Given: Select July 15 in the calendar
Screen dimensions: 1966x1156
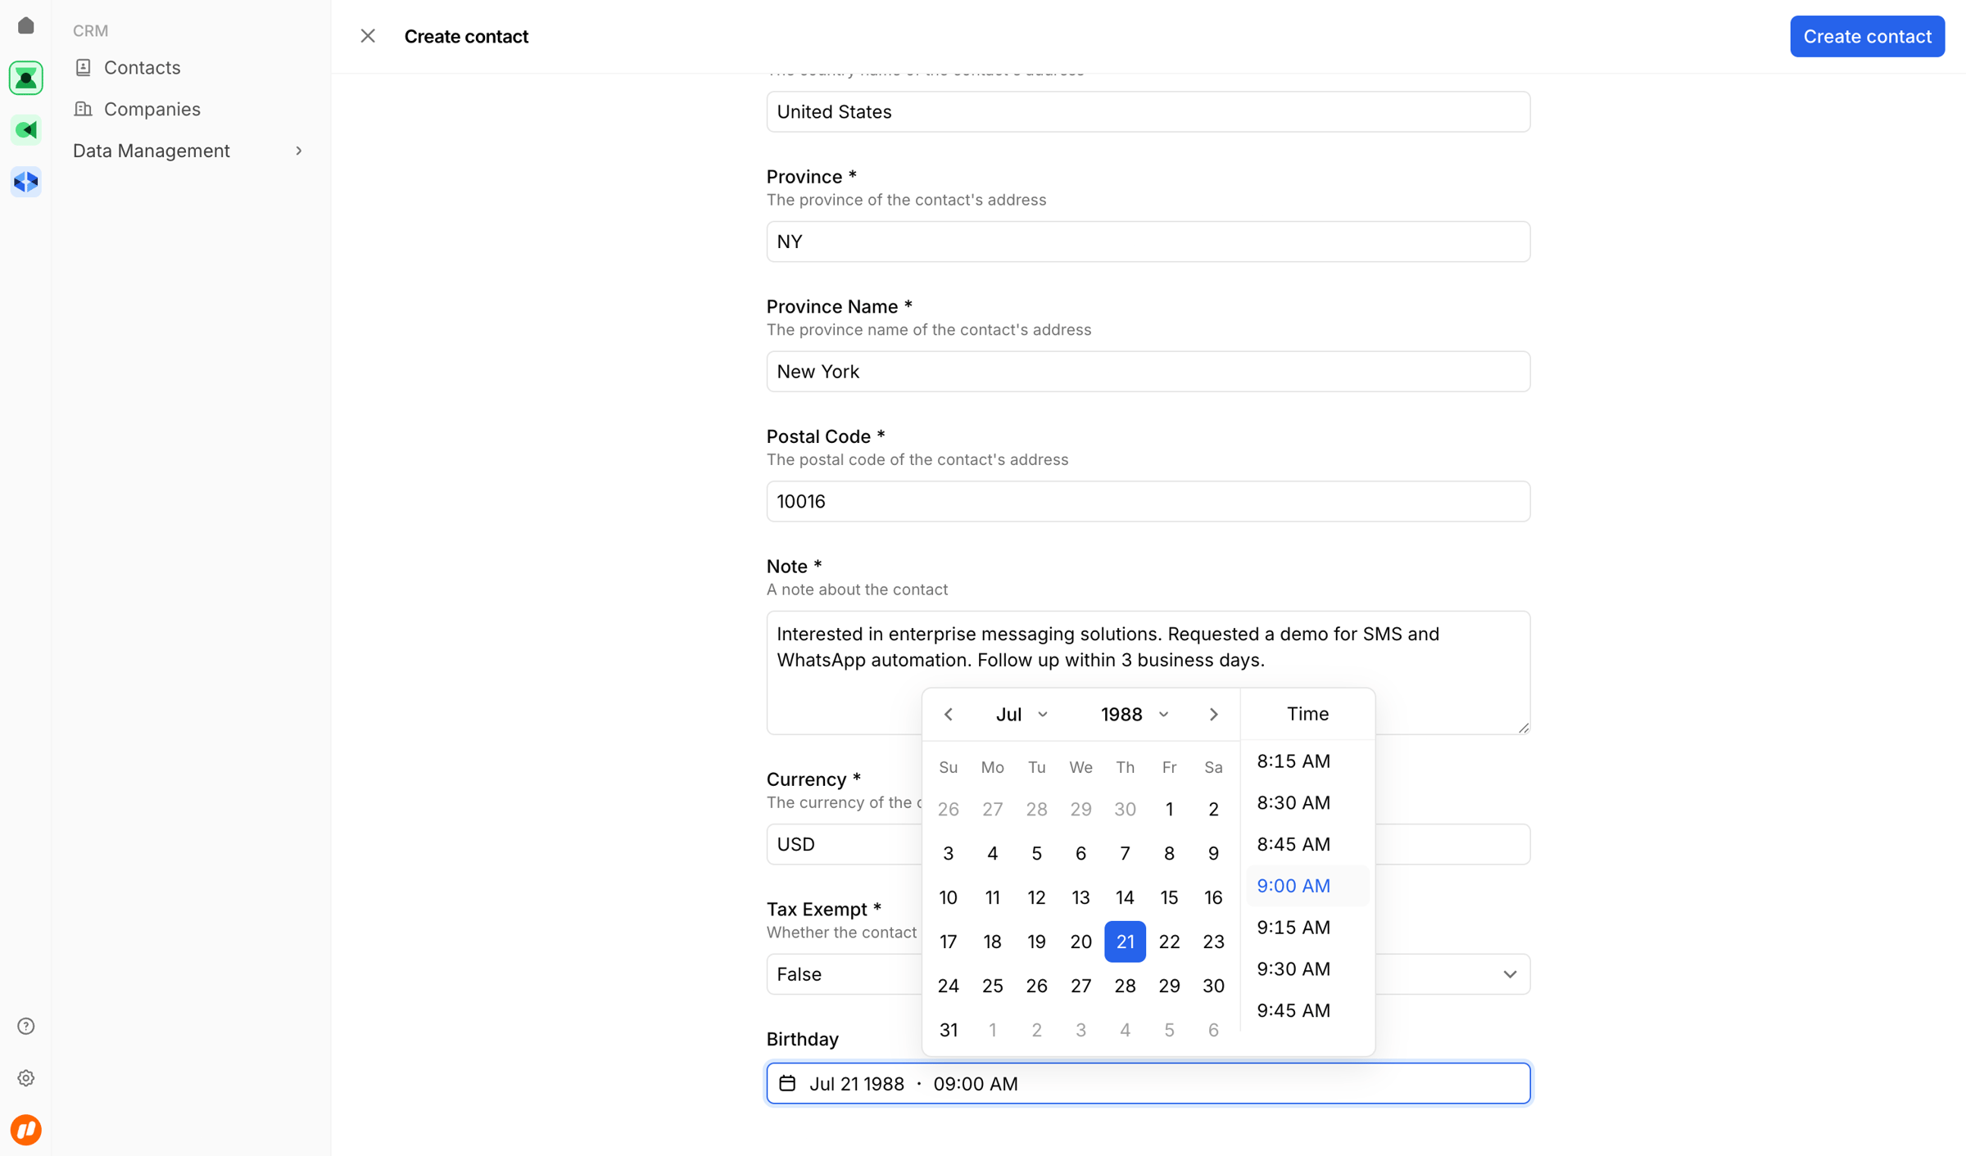Looking at the screenshot, I should pyautogui.click(x=1169, y=897).
